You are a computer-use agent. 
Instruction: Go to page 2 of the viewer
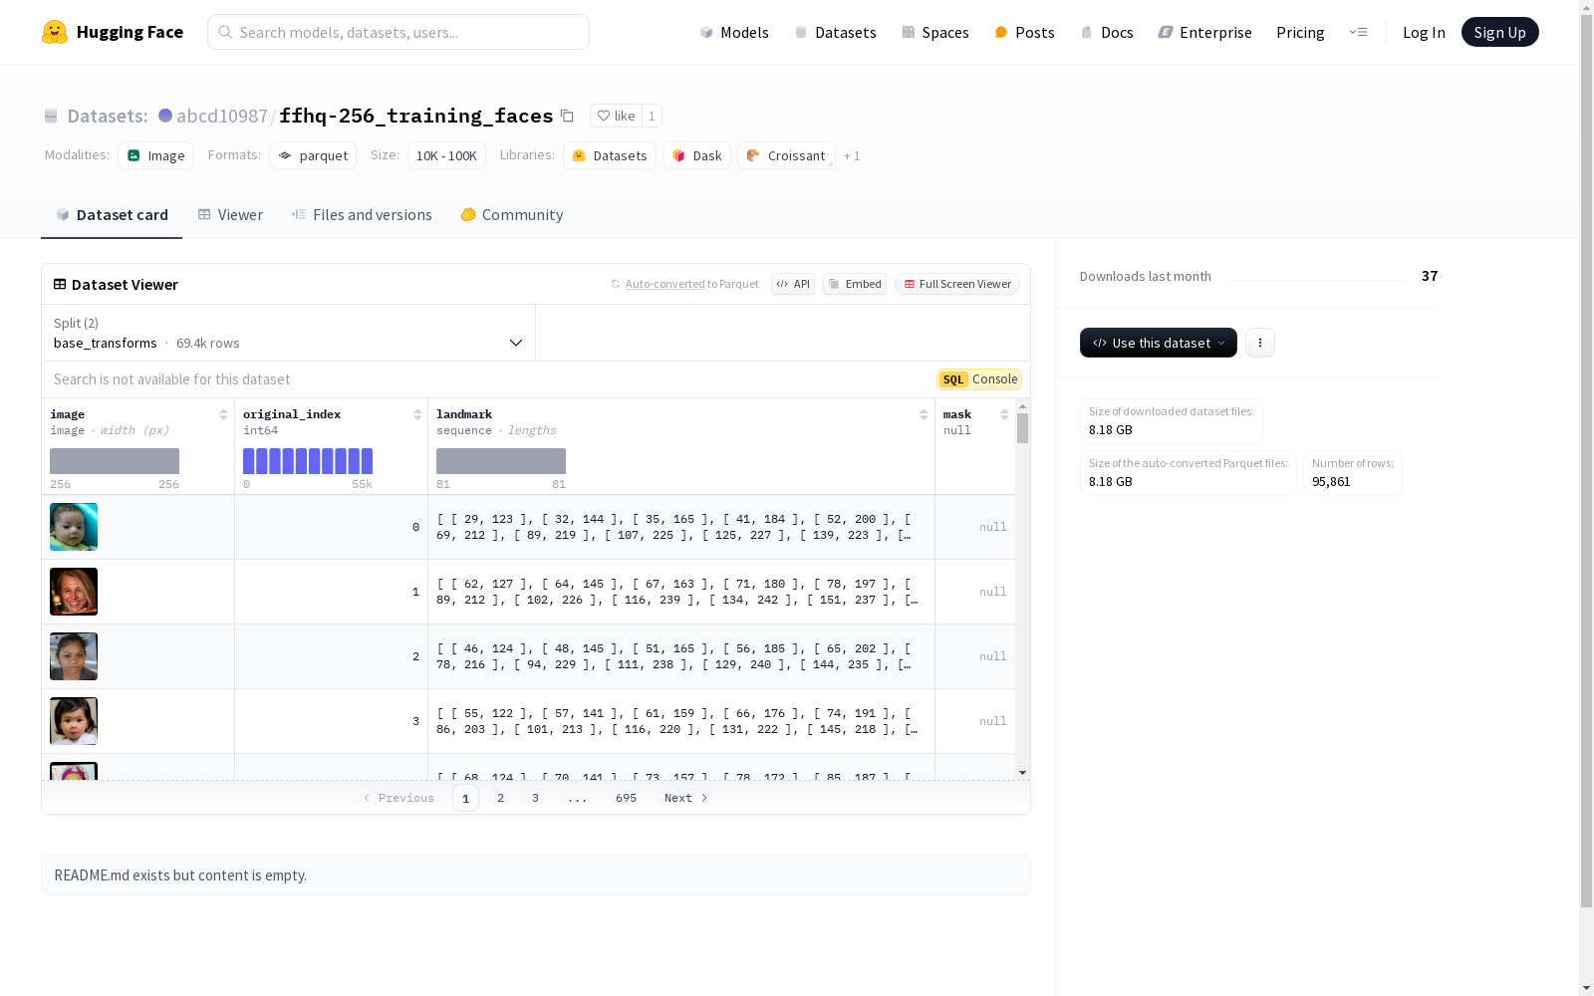coord(500,798)
